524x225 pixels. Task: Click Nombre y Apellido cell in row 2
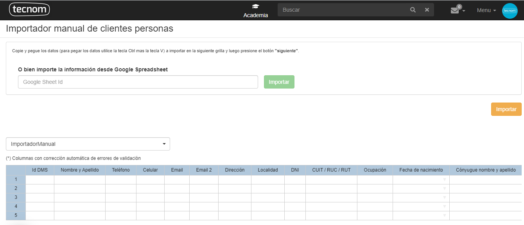click(x=80, y=189)
